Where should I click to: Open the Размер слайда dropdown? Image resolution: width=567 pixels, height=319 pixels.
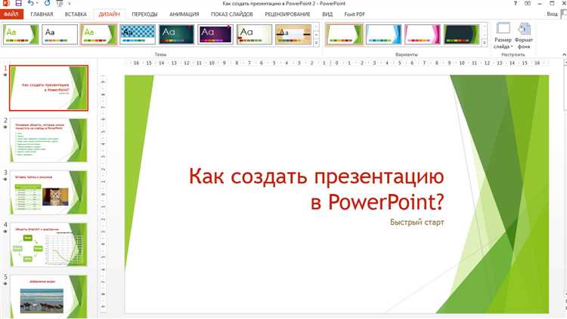(x=503, y=35)
